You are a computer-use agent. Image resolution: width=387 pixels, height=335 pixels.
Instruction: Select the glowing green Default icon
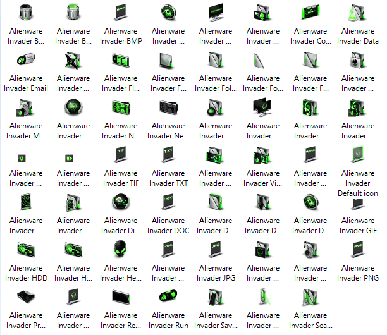(x=358, y=155)
